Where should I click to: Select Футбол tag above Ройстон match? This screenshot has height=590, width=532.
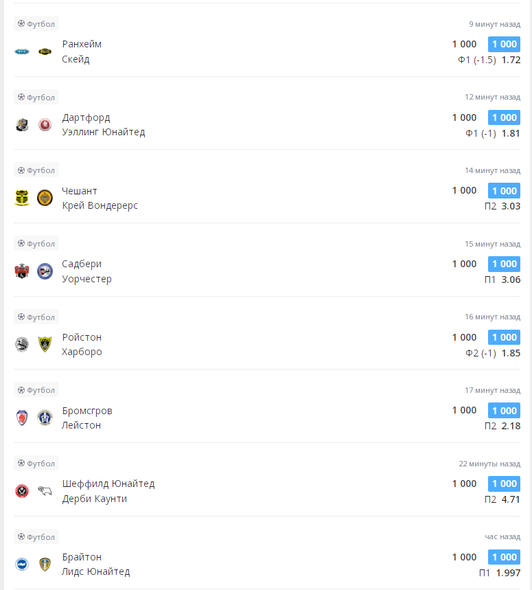pos(36,317)
